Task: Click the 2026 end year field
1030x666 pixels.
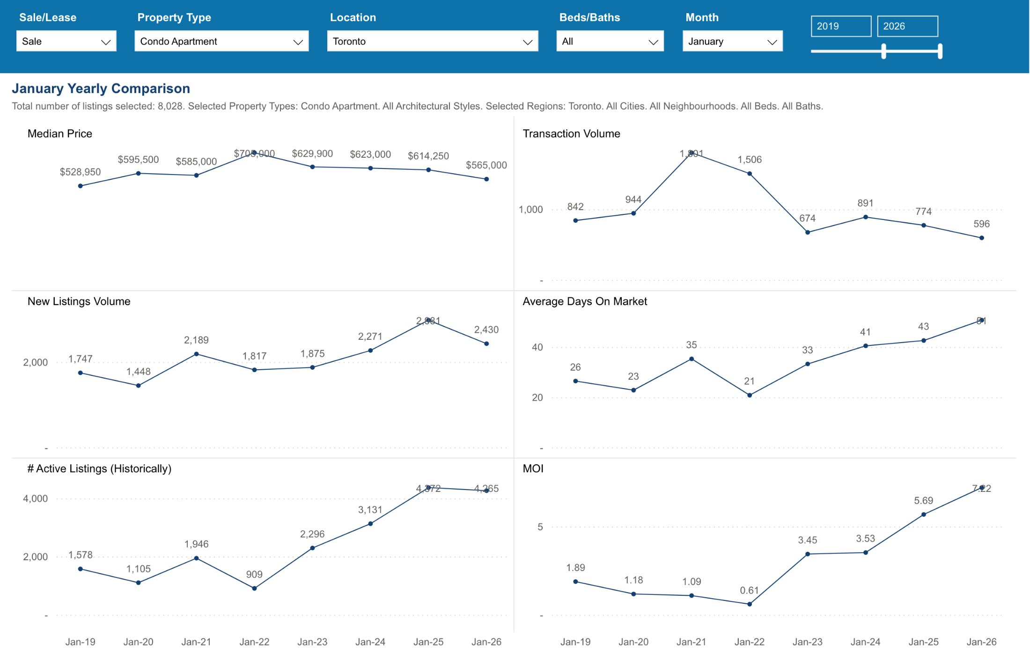Action: point(907,26)
